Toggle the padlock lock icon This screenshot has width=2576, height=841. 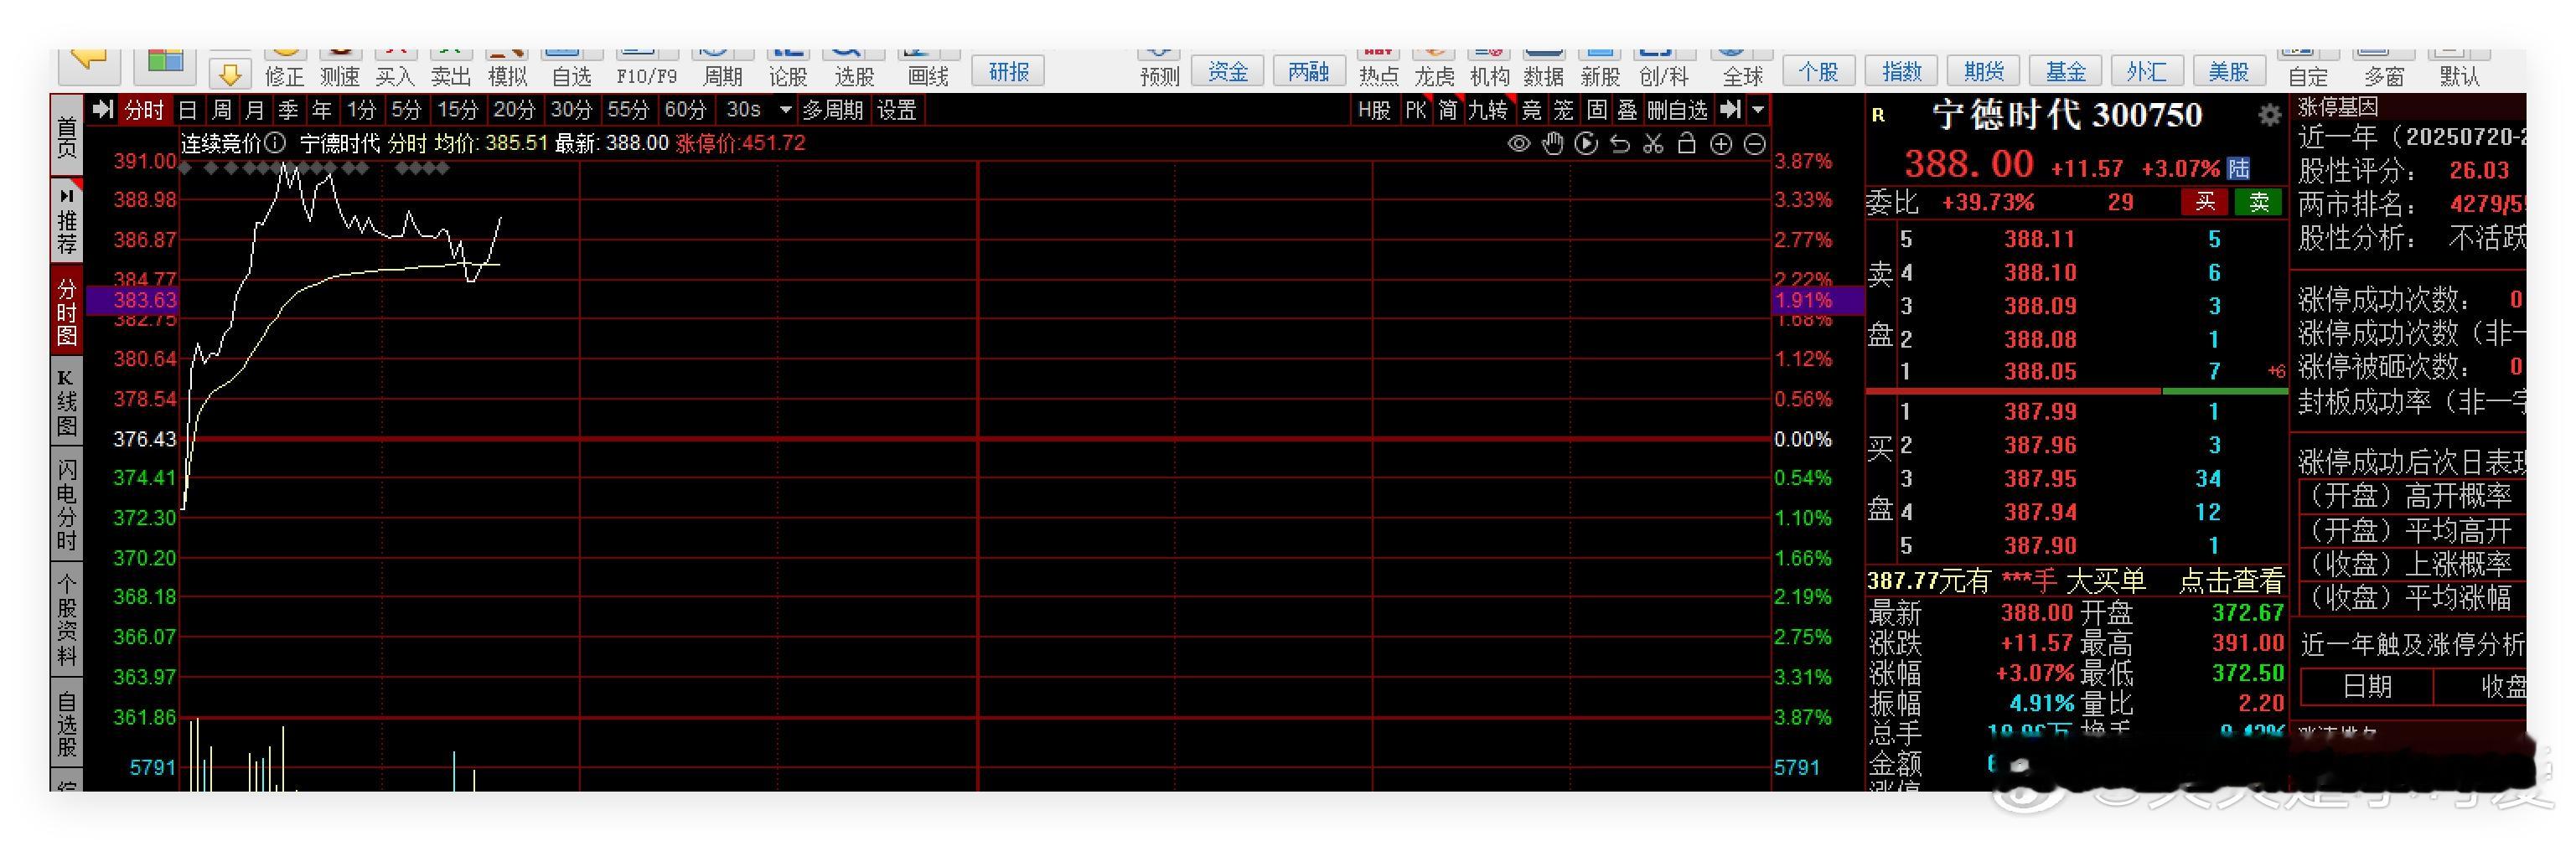(x=1687, y=143)
